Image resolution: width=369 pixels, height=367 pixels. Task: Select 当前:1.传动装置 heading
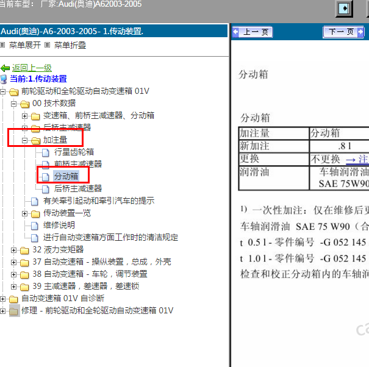coord(38,79)
